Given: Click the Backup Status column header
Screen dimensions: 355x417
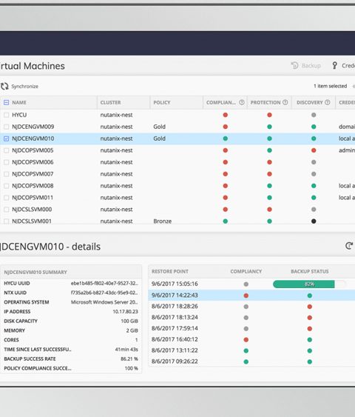Looking at the screenshot, I should pos(310,271).
